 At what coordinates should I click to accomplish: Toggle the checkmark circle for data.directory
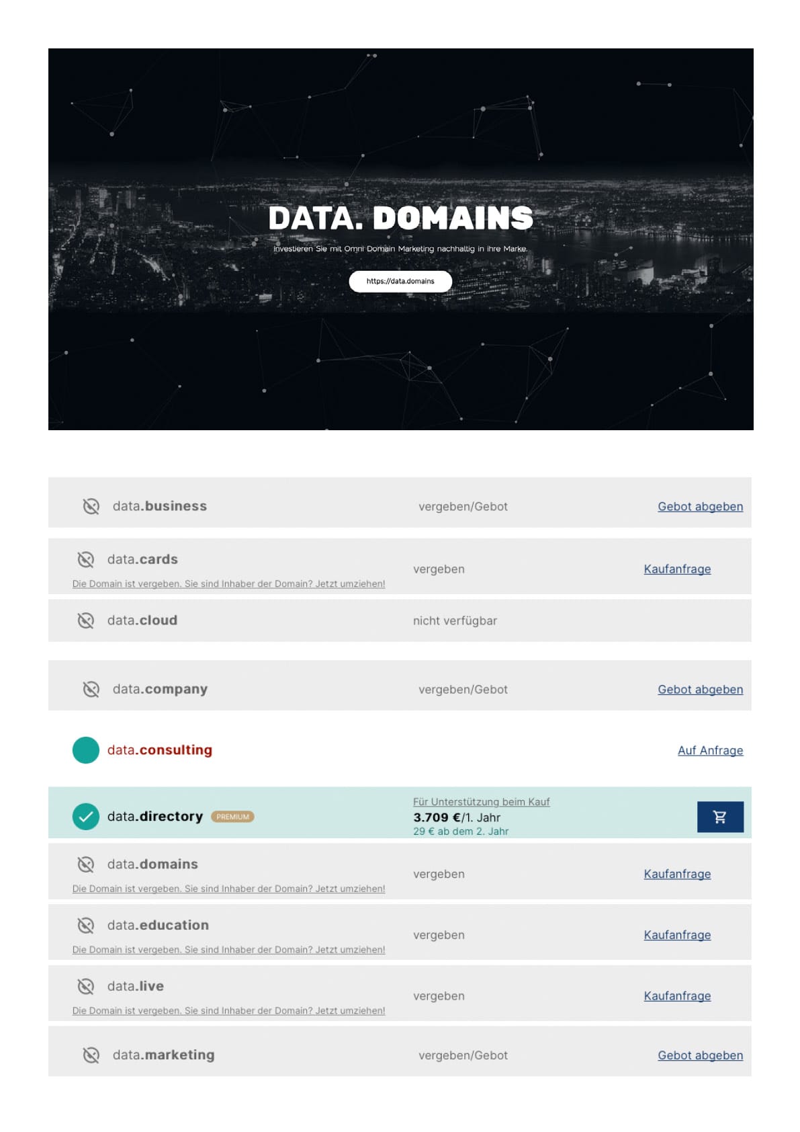[85, 817]
